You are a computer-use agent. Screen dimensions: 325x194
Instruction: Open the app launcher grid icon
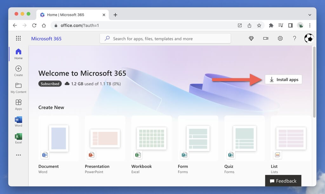tap(18, 38)
